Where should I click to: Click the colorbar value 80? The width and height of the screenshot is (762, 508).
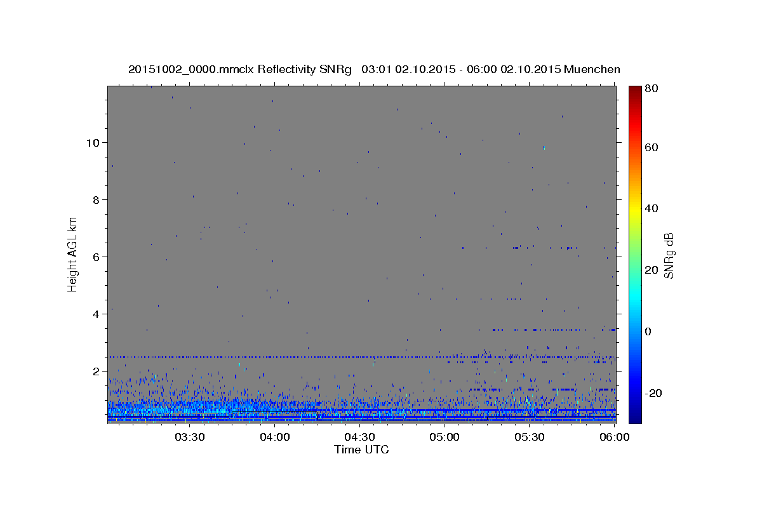coord(651,90)
